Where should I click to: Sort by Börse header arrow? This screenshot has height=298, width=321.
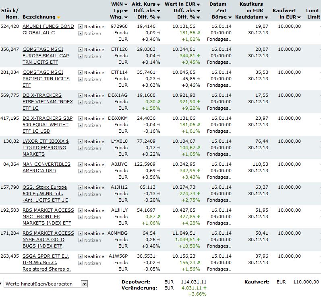tap(230, 17)
